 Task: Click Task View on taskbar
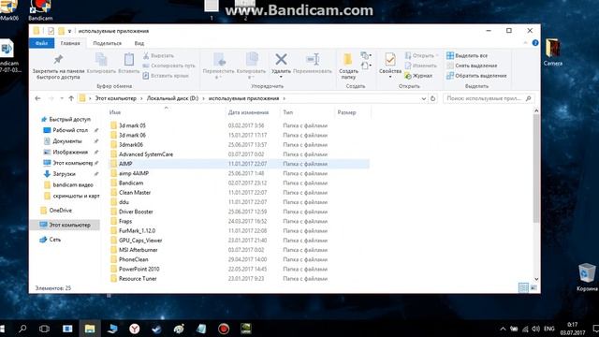(x=44, y=329)
